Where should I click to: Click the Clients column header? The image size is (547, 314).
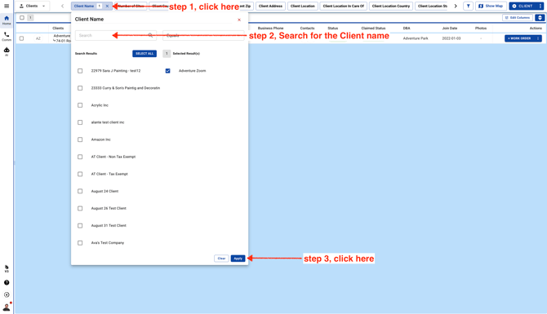58,29
